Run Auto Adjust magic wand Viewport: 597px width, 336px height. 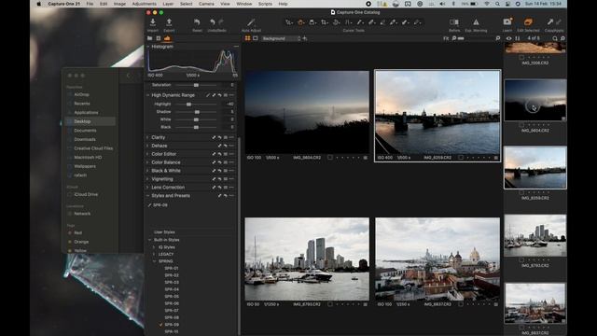(251, 22)
